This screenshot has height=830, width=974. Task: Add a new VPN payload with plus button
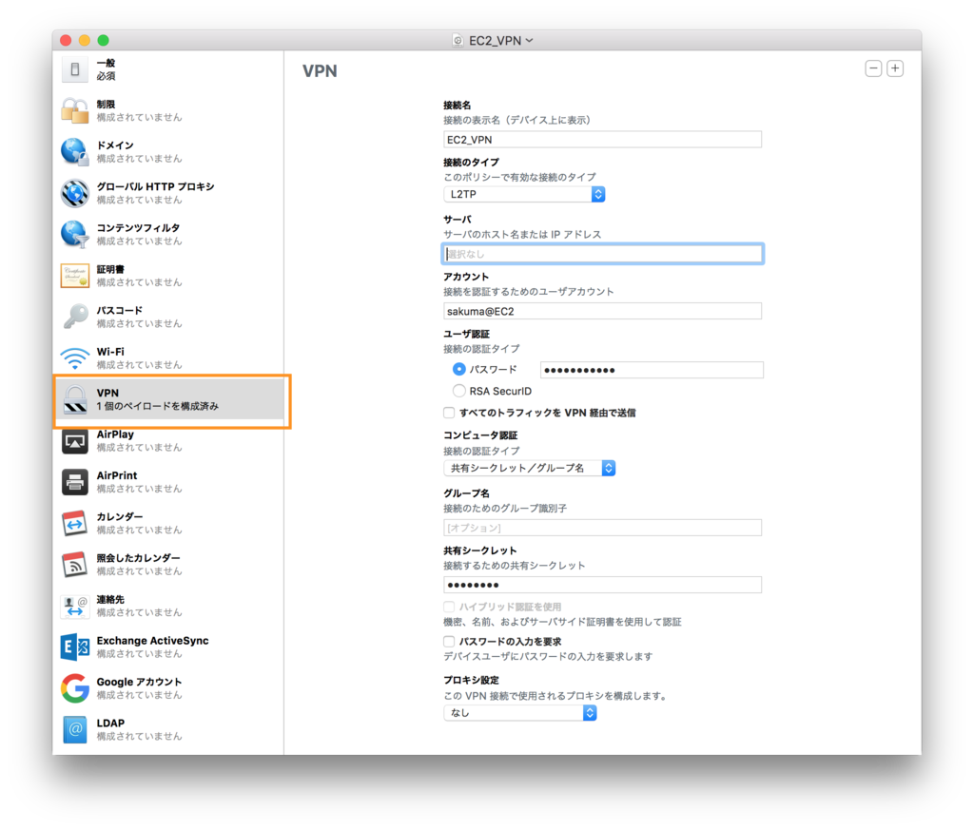pos(895,68)
